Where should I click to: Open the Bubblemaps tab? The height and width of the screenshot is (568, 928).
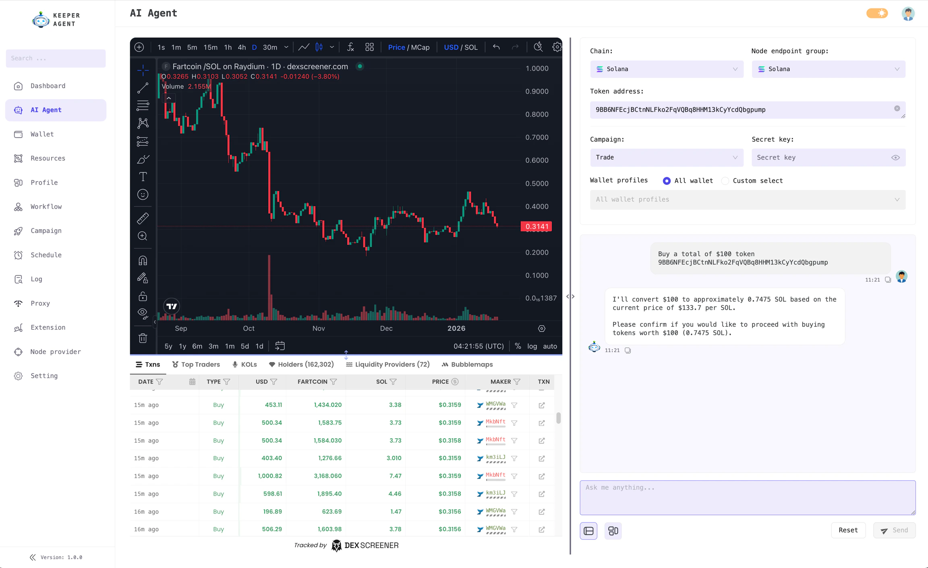(467, 364)
